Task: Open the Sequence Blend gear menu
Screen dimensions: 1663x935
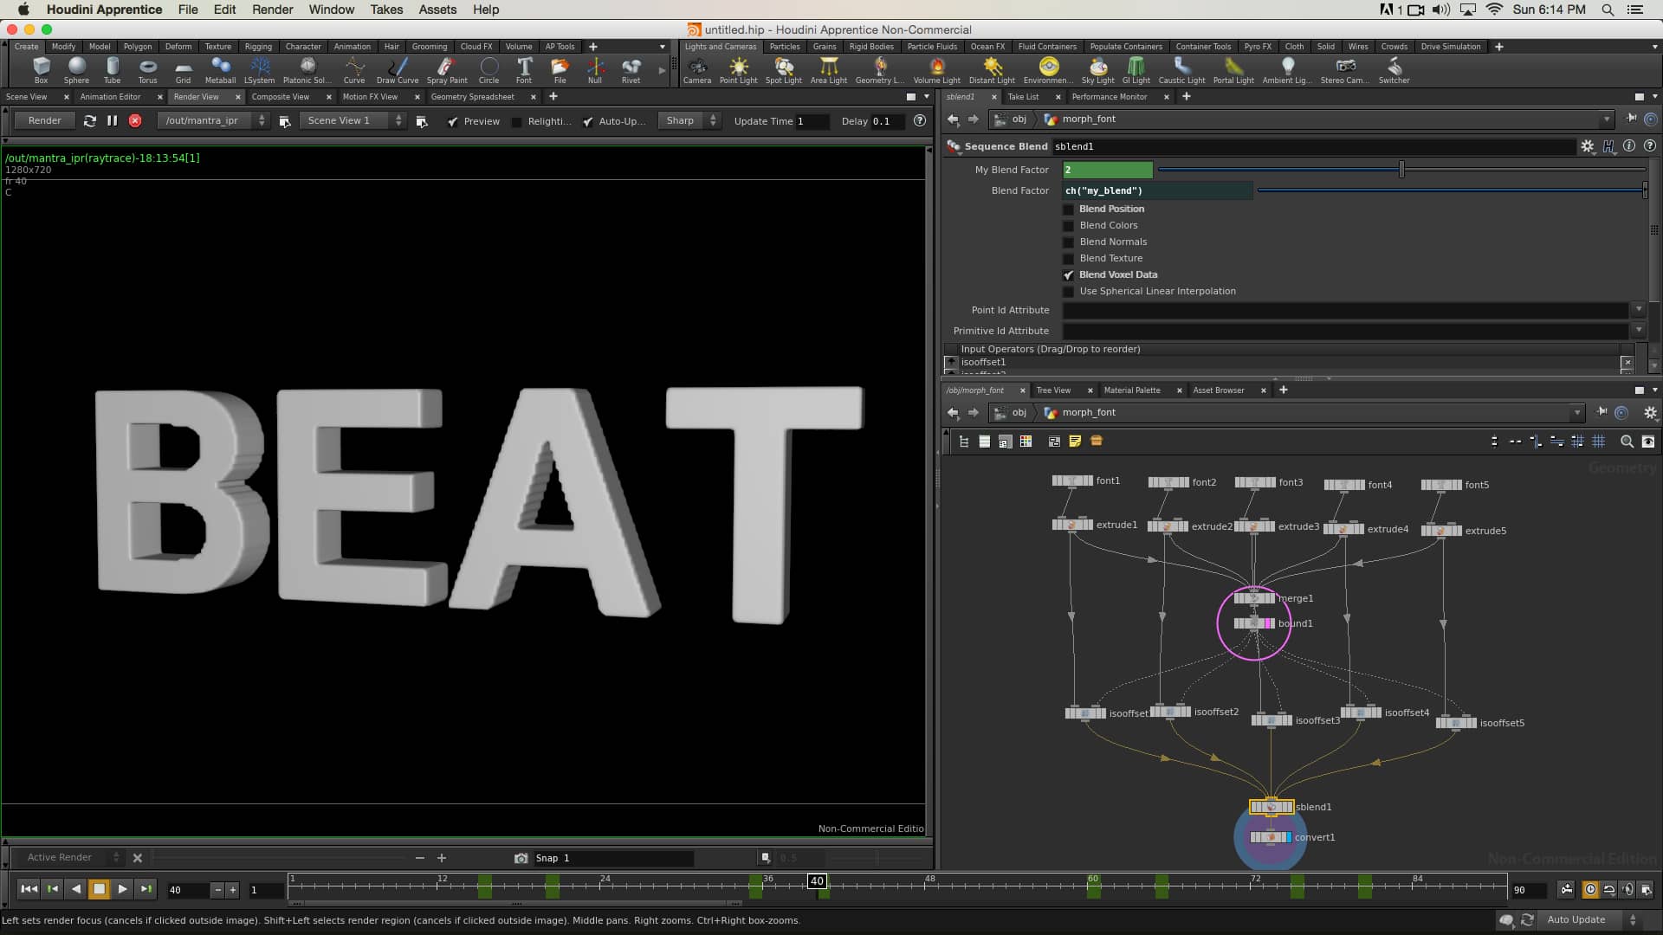Action: point(1588,146)
